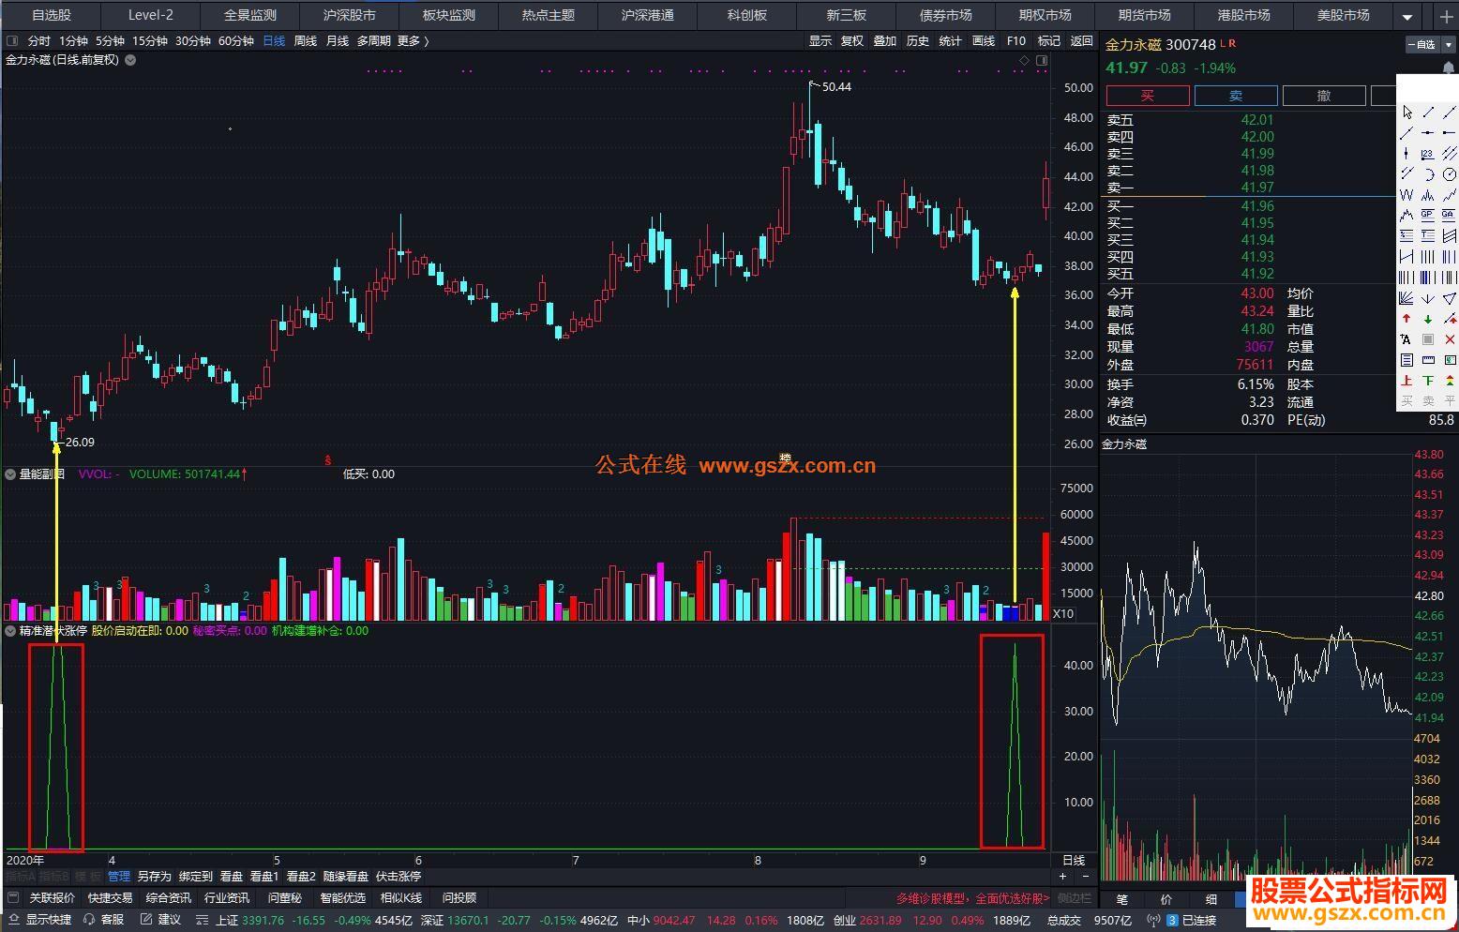Click the red X delete-drawing tool
The width and height of the screenshot is (1459, 932).
tap(1449, 339)
